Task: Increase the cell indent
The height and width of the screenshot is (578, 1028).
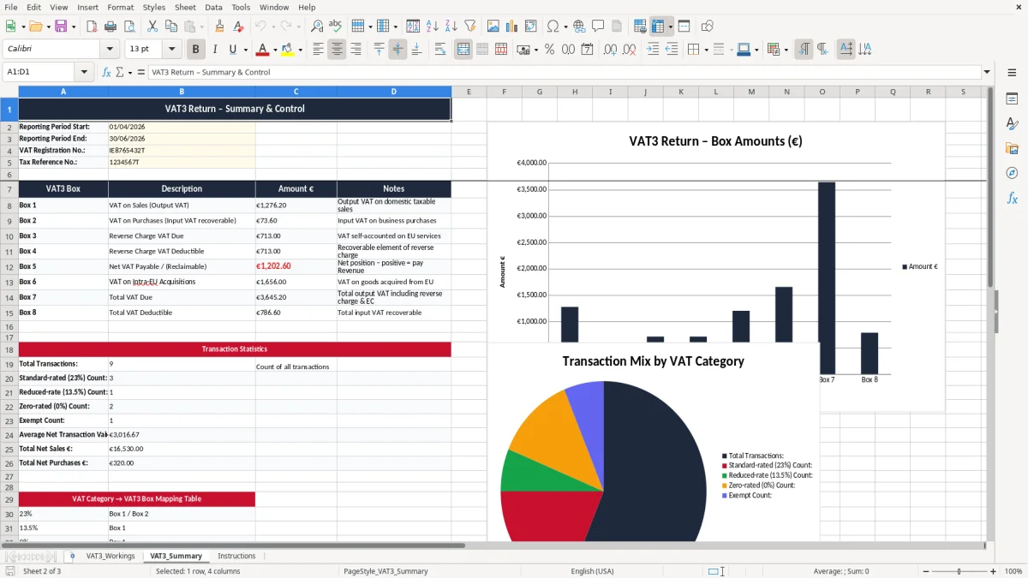Action: [653, 50]
